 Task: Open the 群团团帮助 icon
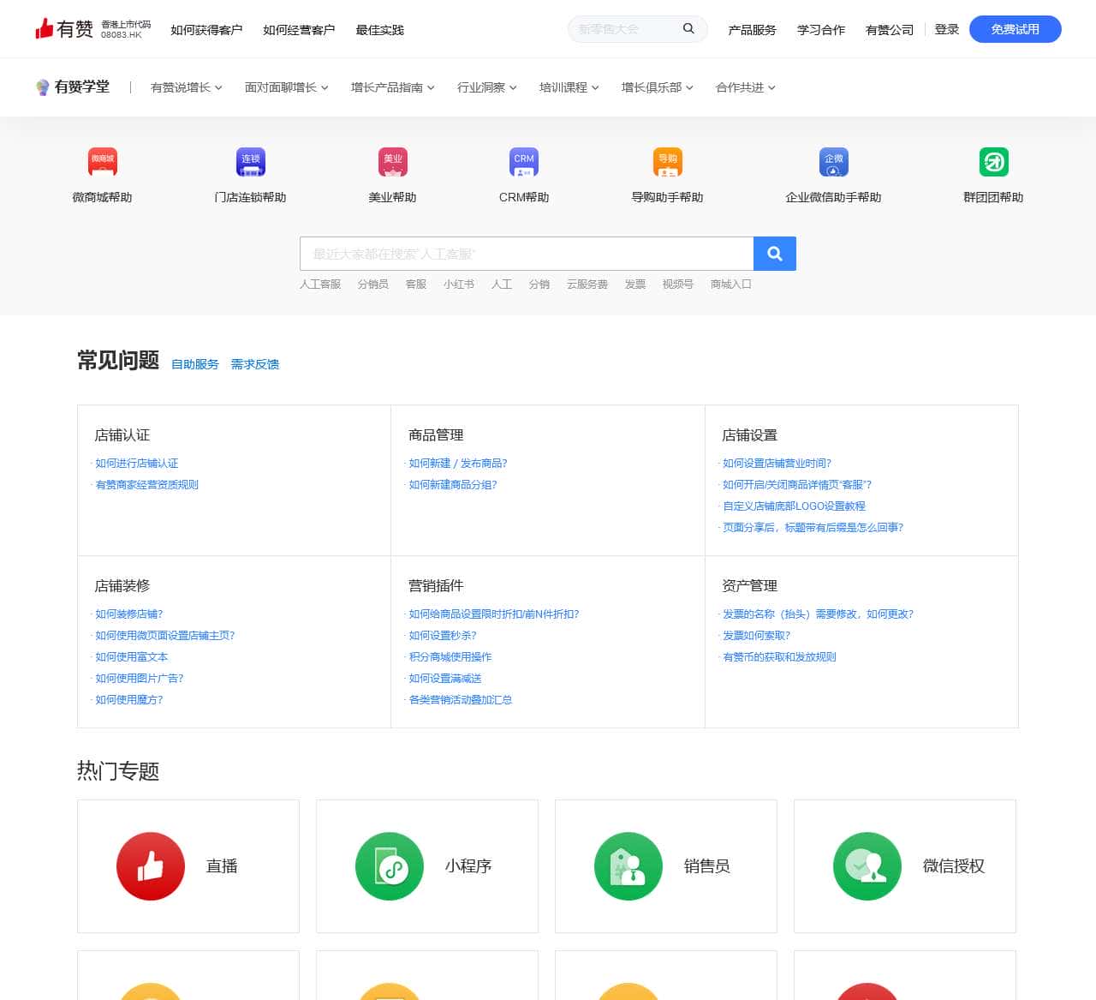click(x=994, y=161)
